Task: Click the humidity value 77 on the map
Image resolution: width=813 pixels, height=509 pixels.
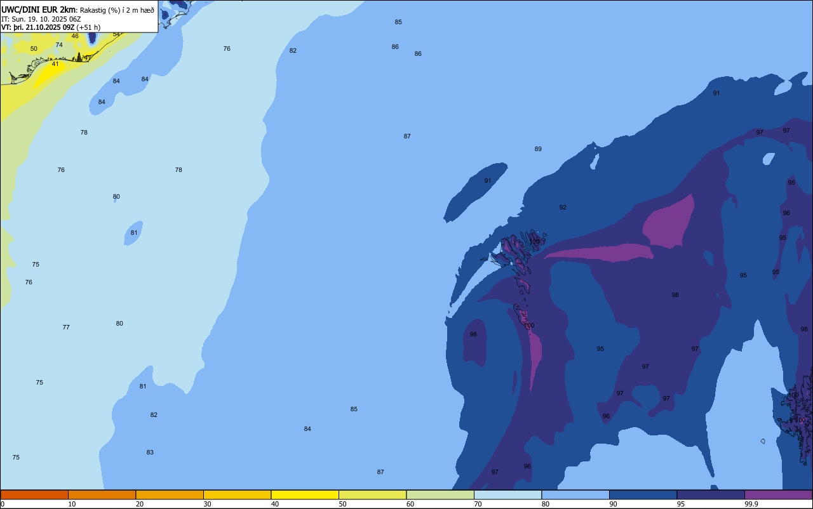Action: (x=66, y=327)
